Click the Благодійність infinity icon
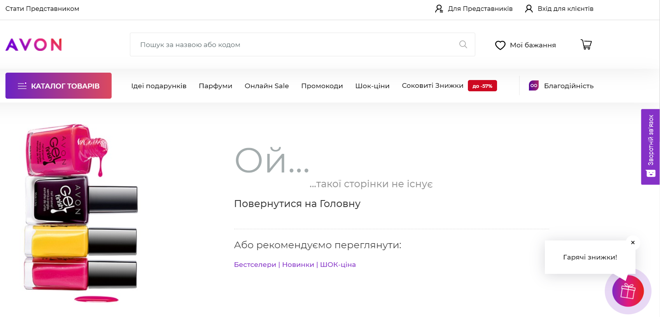 pyautogui.click(x=534, y=86)
